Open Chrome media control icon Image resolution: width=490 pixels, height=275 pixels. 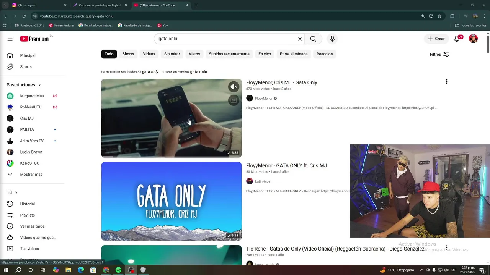pos(466,16)
